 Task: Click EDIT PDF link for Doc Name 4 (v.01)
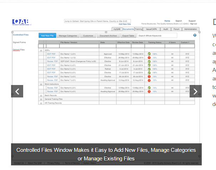[x=51, y=65]
